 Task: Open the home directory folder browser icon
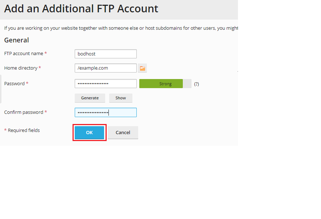coord(142,68)
